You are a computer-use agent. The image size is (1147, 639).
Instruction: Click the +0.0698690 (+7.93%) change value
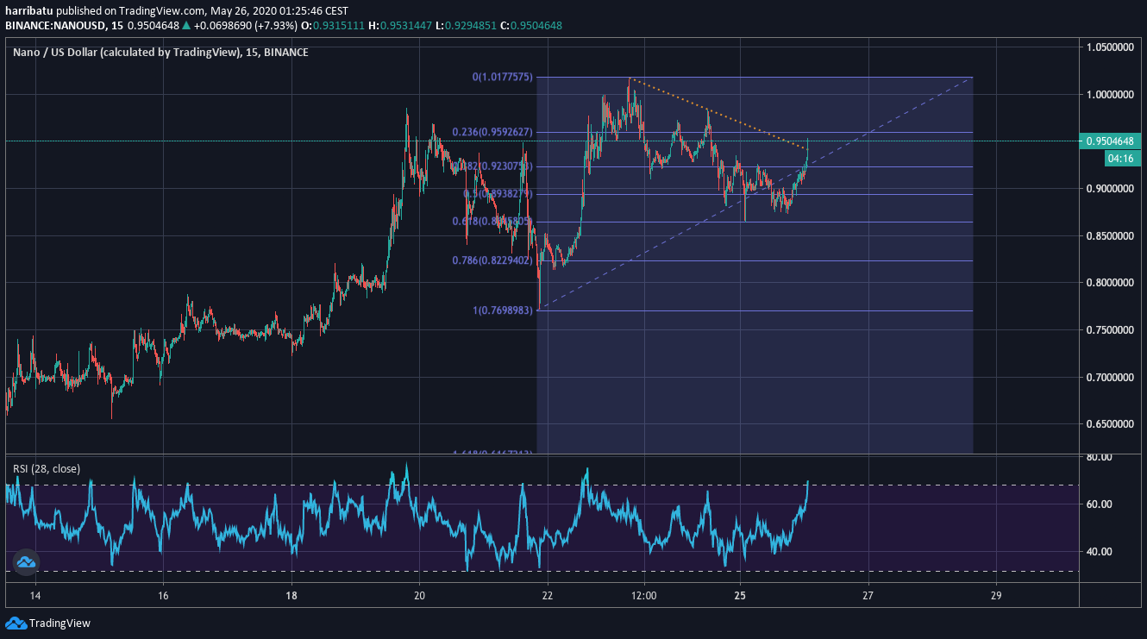point(245,26)
